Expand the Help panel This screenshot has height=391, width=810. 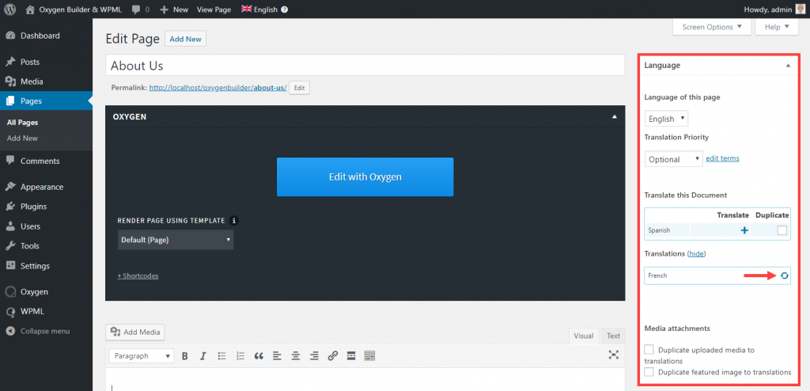pos(778,27)
